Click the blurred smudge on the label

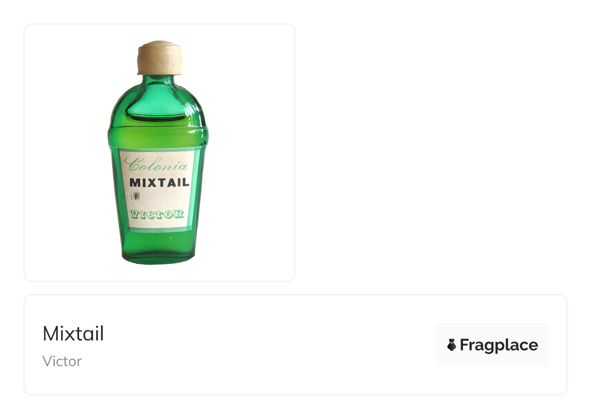click(x=134, y=196)
